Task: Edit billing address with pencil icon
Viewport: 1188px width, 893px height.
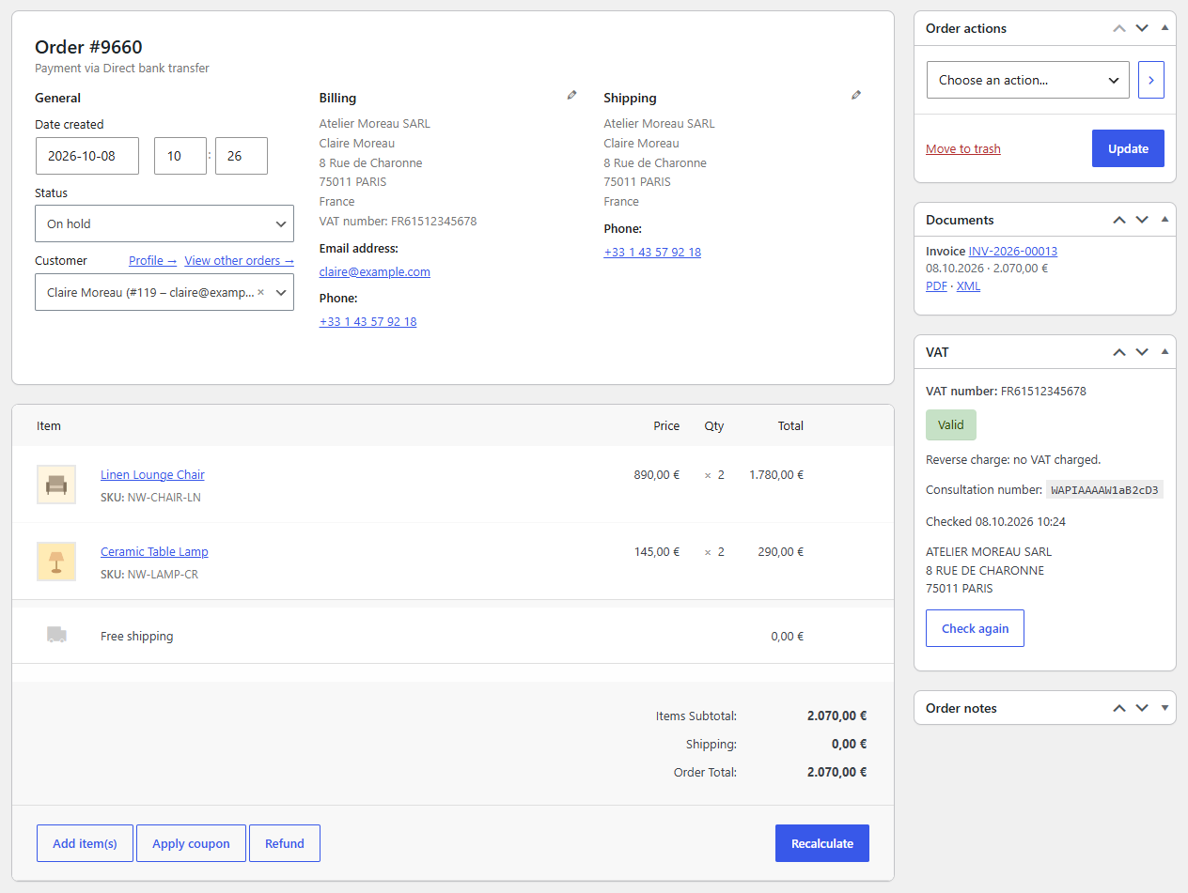Action: [x=571, y=95]
